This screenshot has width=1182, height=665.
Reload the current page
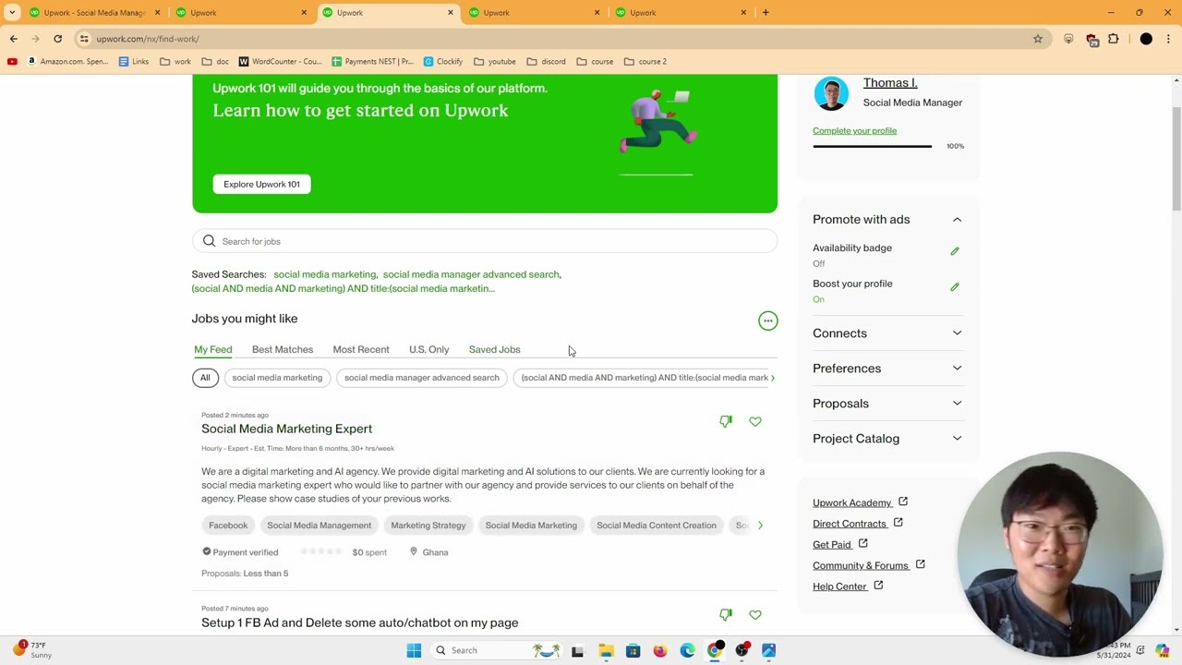57,39
